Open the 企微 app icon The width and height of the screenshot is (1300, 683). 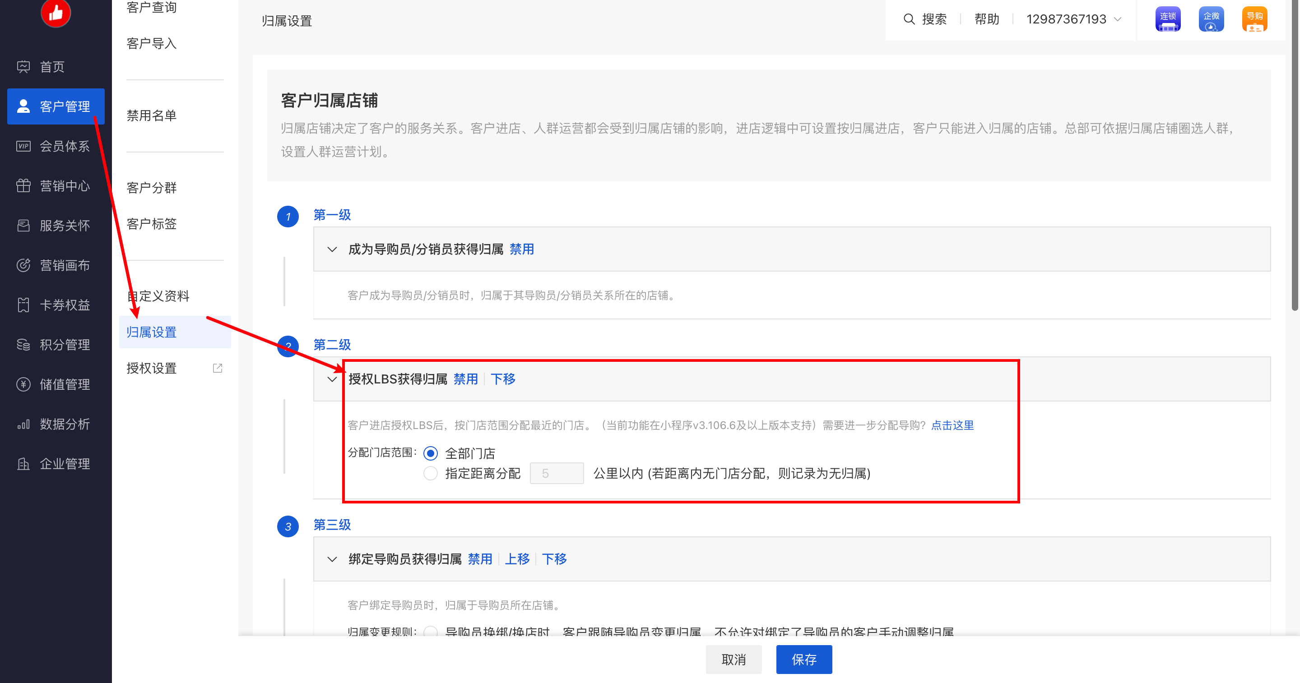pyautogui.click(x=1211, y=19)
